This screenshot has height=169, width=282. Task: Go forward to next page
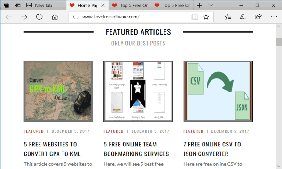tap(24, 17)
